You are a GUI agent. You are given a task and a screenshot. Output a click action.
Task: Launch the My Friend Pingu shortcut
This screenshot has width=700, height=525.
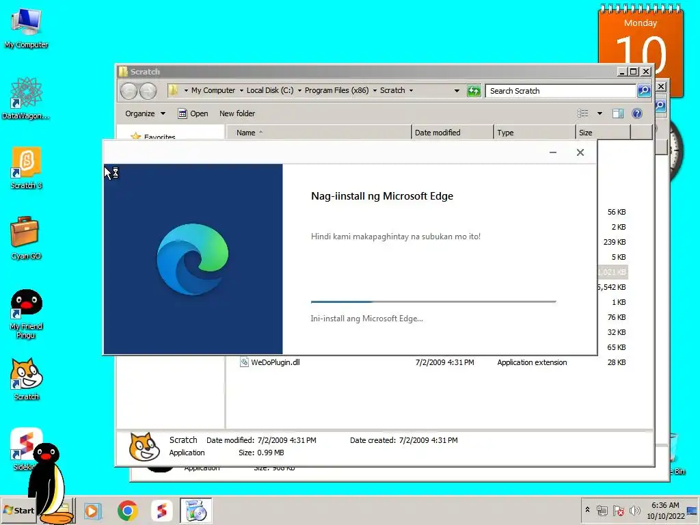click(26, 314)
